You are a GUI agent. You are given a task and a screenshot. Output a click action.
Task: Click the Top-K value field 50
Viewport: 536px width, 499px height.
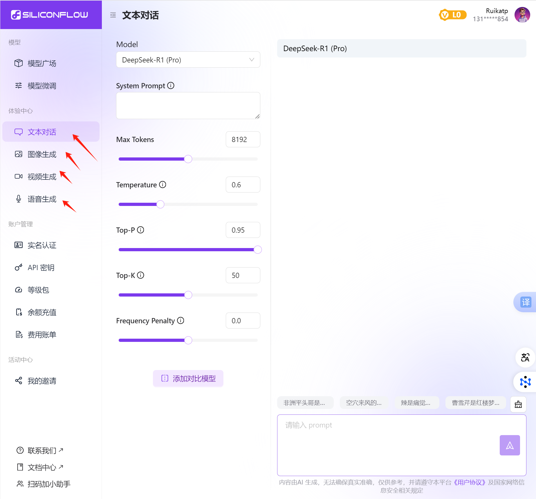tap(243, 275)
